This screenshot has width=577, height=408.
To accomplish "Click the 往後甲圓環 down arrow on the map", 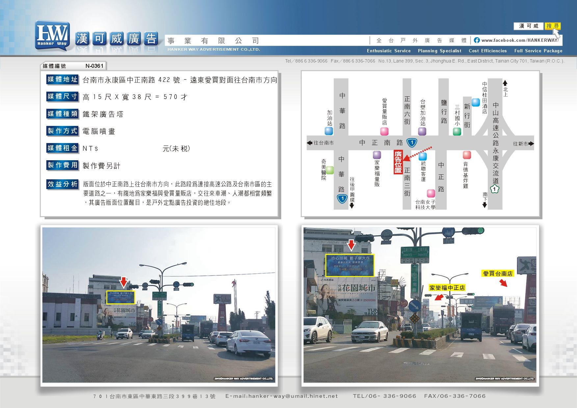I will pos(352,206).
